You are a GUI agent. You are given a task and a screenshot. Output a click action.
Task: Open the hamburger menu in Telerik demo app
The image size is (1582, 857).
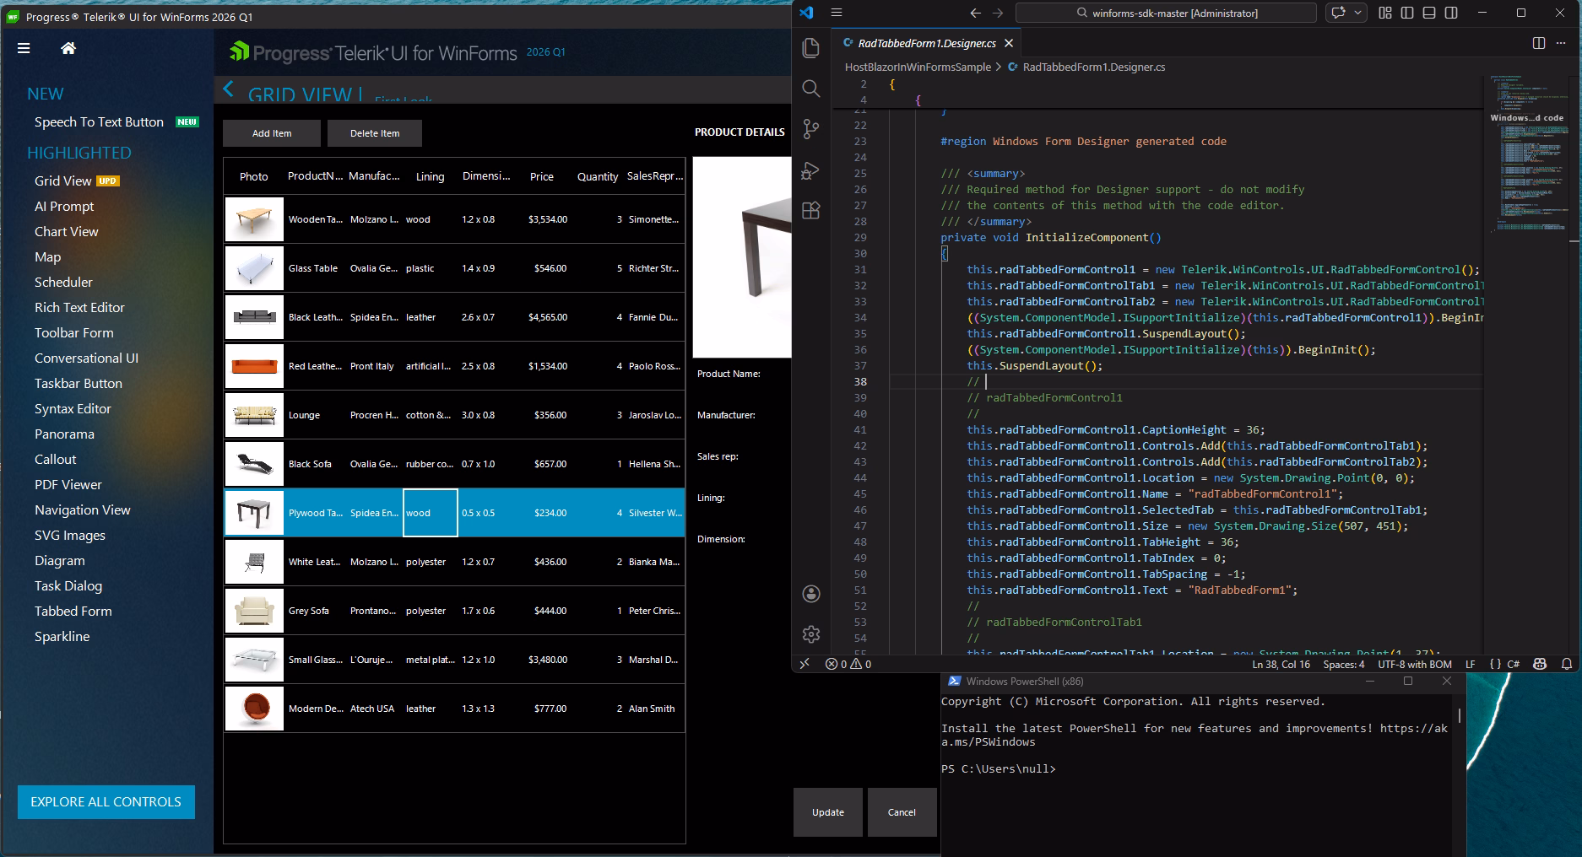pos(24,48)
